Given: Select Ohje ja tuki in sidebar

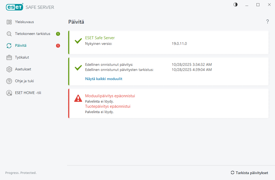Looking at the screenshot, I should [24, 81].
